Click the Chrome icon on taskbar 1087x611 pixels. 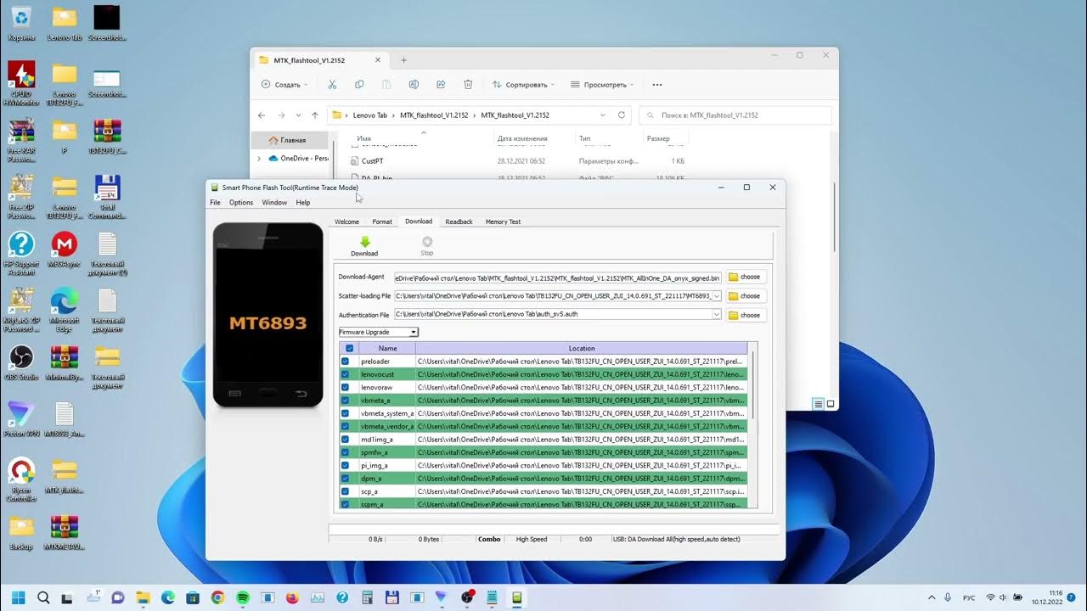pos(217,597)
